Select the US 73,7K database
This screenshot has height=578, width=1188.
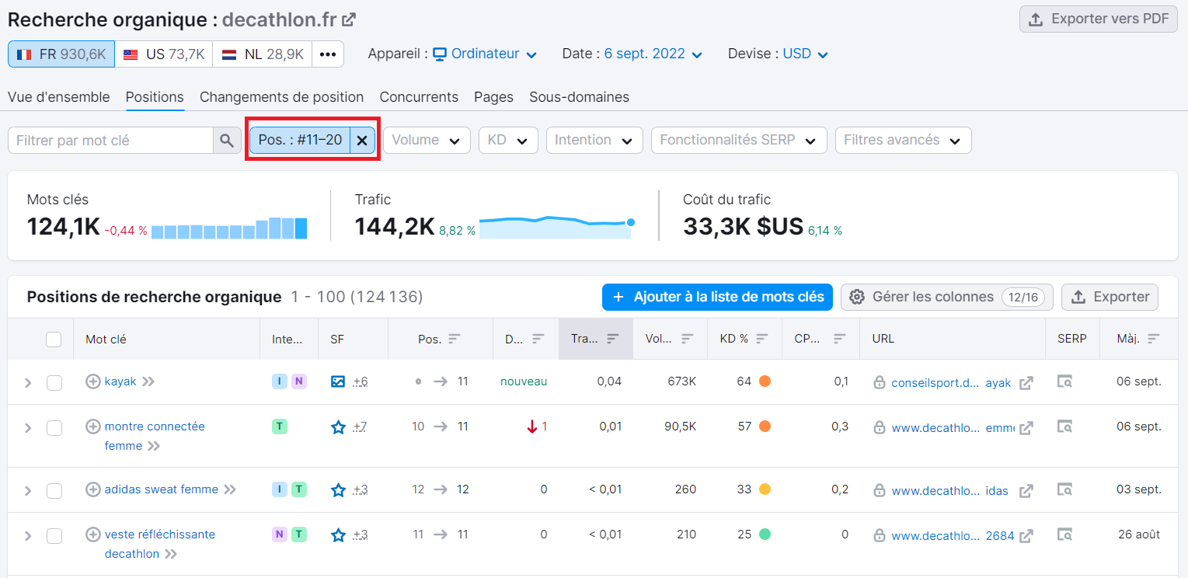coord(164,54)
